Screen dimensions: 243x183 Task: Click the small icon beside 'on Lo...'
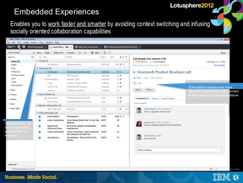(33, 57)
